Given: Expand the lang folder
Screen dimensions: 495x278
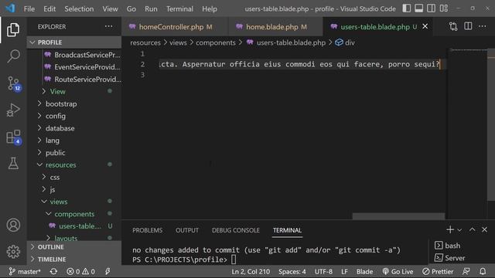Looking at the screenshot, I should [74, 141].
